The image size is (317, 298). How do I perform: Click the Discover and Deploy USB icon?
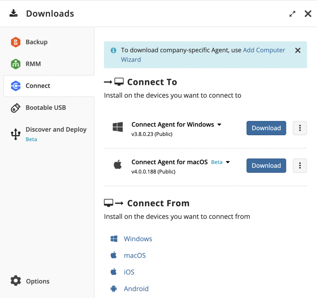pyautogui.click(x=15, y=134)
